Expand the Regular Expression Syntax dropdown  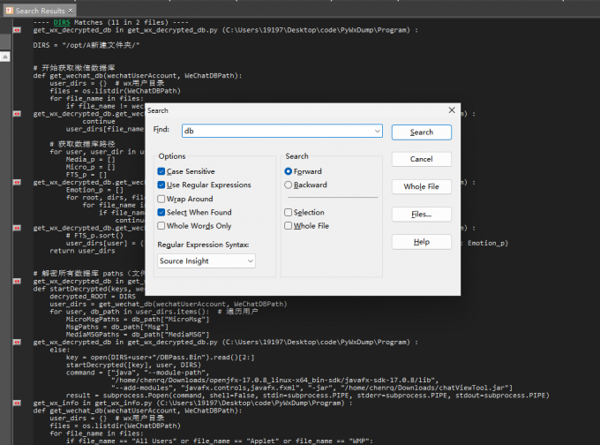click(x=250, y=260)
